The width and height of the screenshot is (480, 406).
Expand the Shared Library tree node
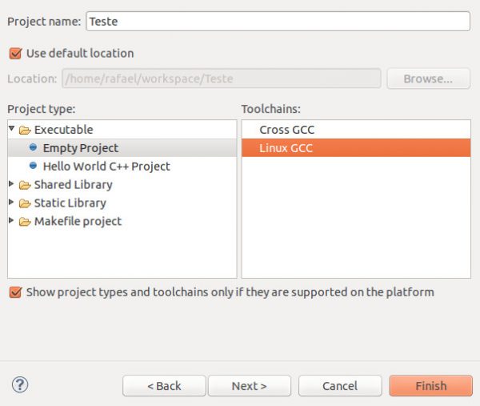[12, 185]
